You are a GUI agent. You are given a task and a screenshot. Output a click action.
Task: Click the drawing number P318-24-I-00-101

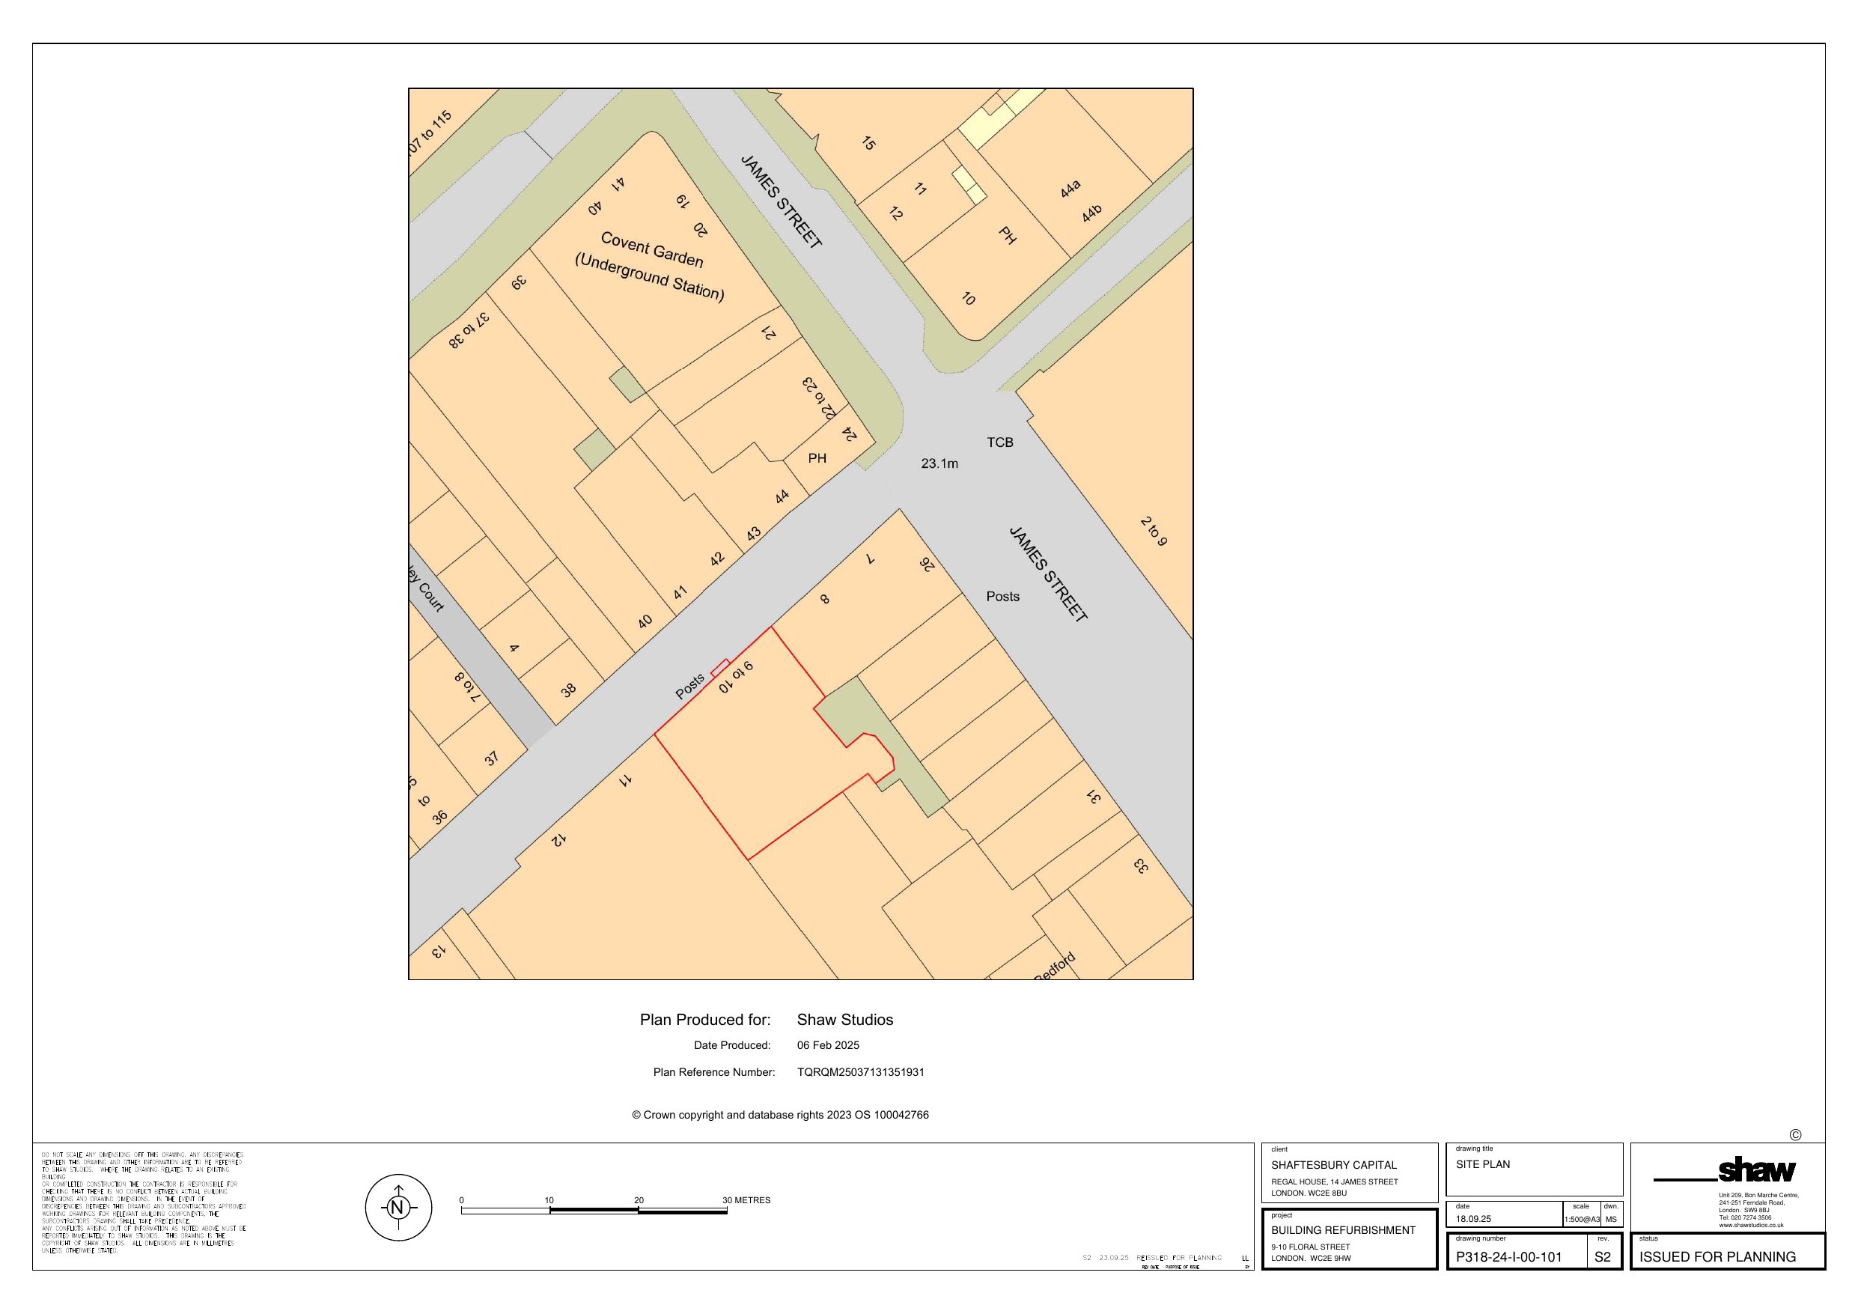point(1508,1257)
